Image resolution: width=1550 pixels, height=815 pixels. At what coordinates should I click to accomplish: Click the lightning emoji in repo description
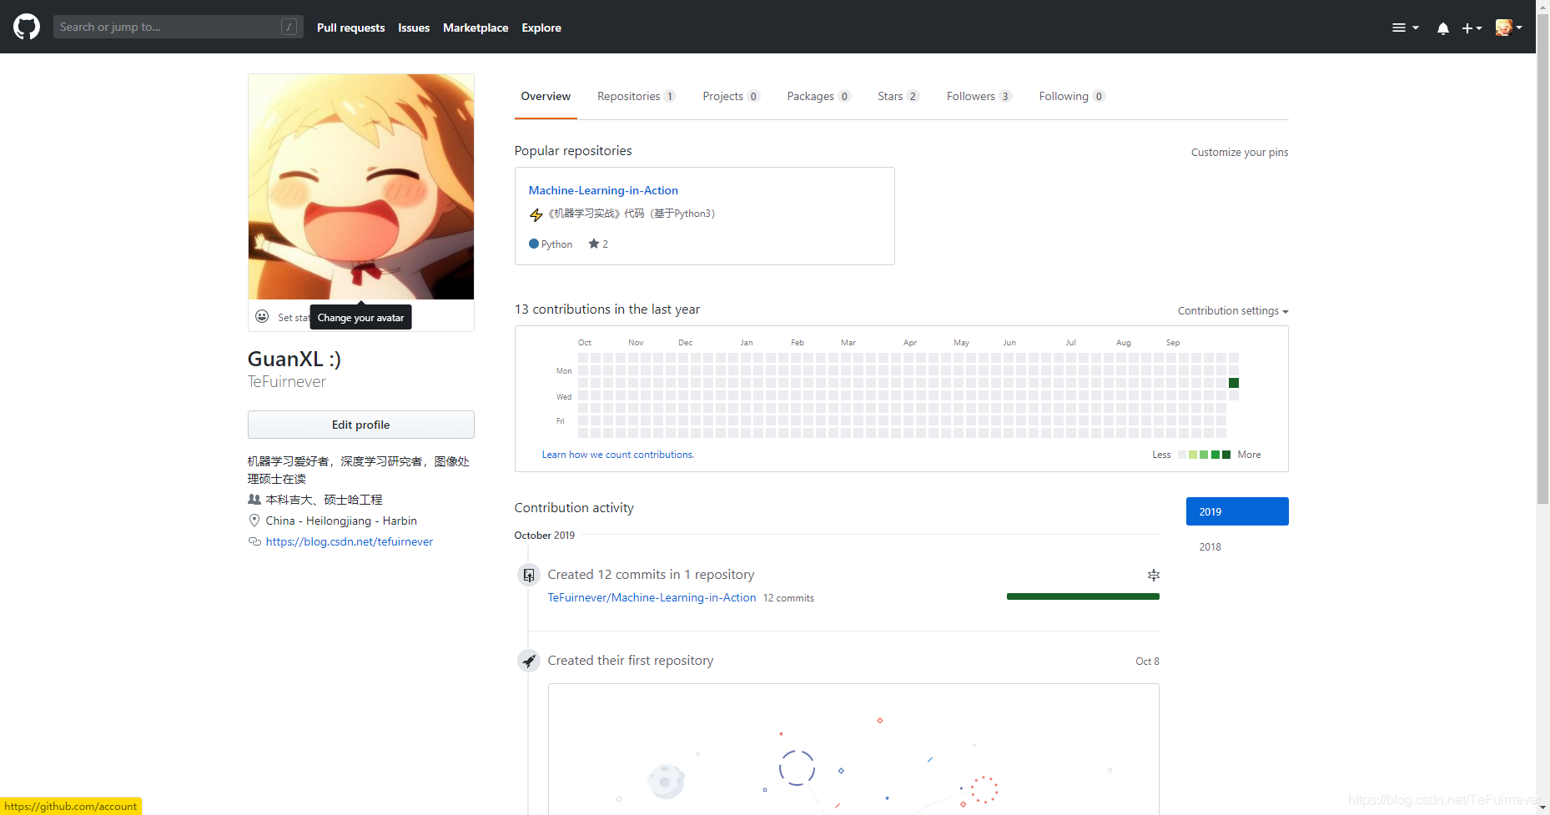click(x=536, y=215)
